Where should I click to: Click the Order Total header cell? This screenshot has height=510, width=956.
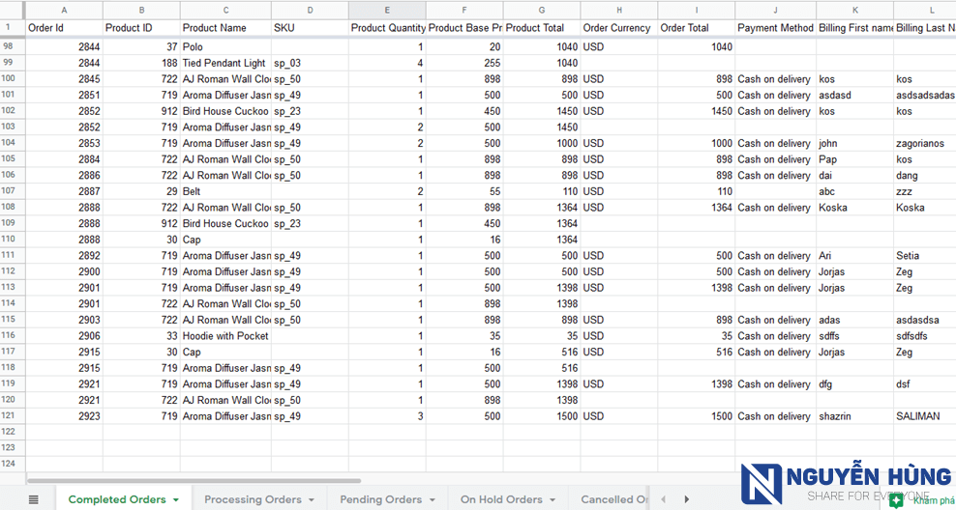click(697, 28)
